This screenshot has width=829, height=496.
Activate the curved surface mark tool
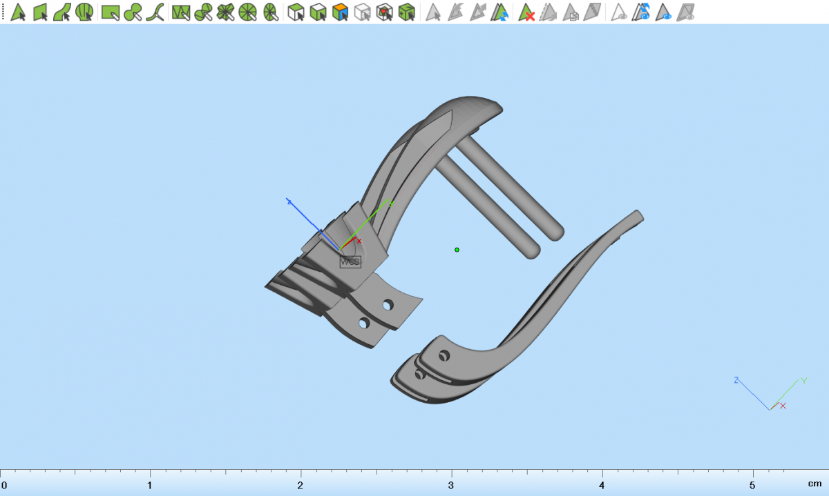click(62, 12)
